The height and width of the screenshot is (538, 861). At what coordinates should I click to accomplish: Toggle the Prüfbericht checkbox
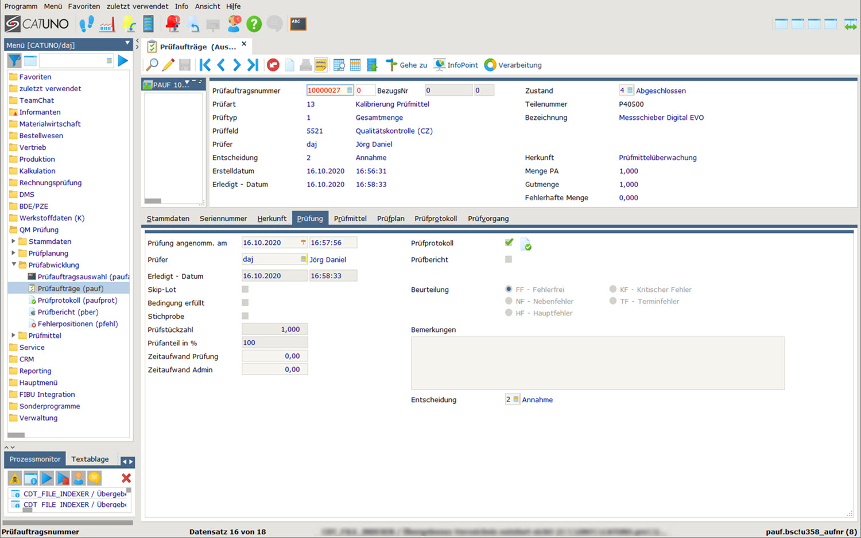pyautogui.click(x=509, y=259)
